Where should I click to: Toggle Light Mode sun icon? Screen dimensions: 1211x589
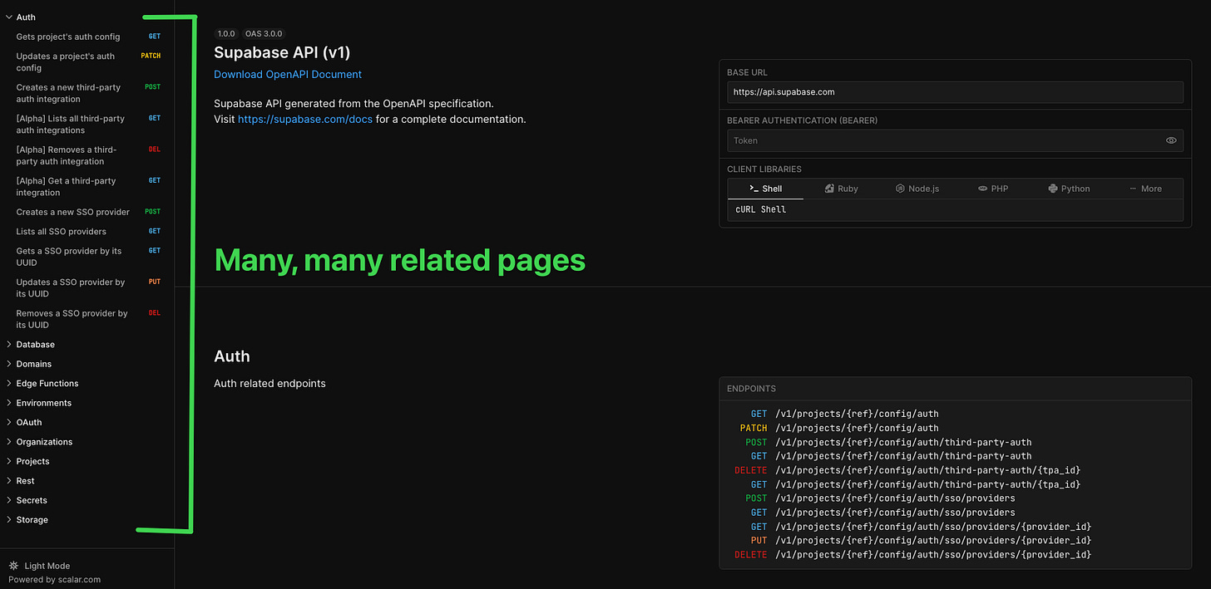point(13,566)
